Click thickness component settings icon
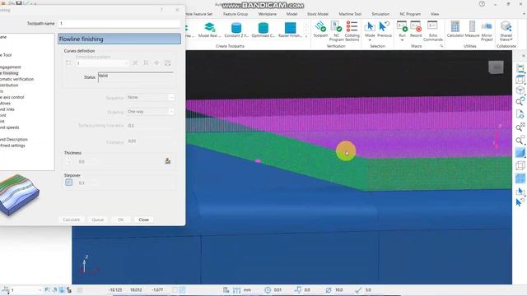This screenshot has width=527, height=296. [167, 161]
